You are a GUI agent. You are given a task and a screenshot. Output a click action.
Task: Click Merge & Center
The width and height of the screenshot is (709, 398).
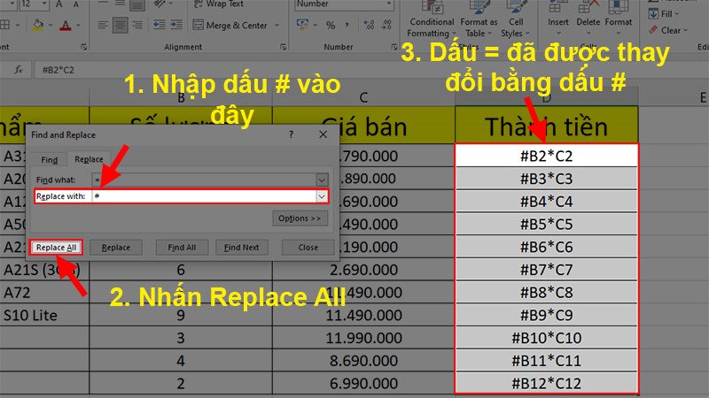click(x=230, y=26)
